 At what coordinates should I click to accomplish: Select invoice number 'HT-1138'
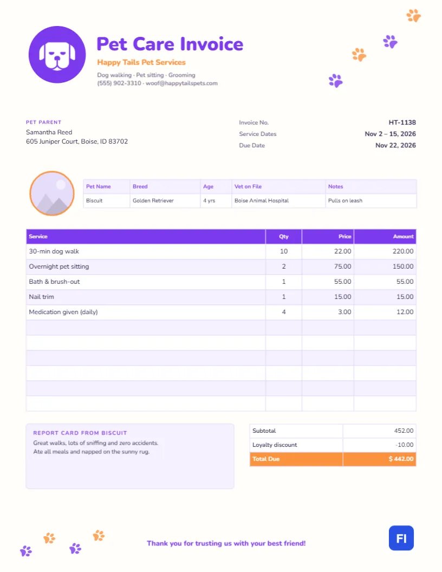pyautogui.click(x=402, y=122)
